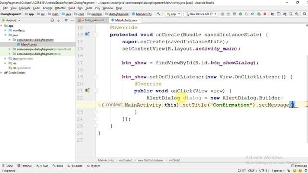Click the Project Structure folder icon

point(272,14)
